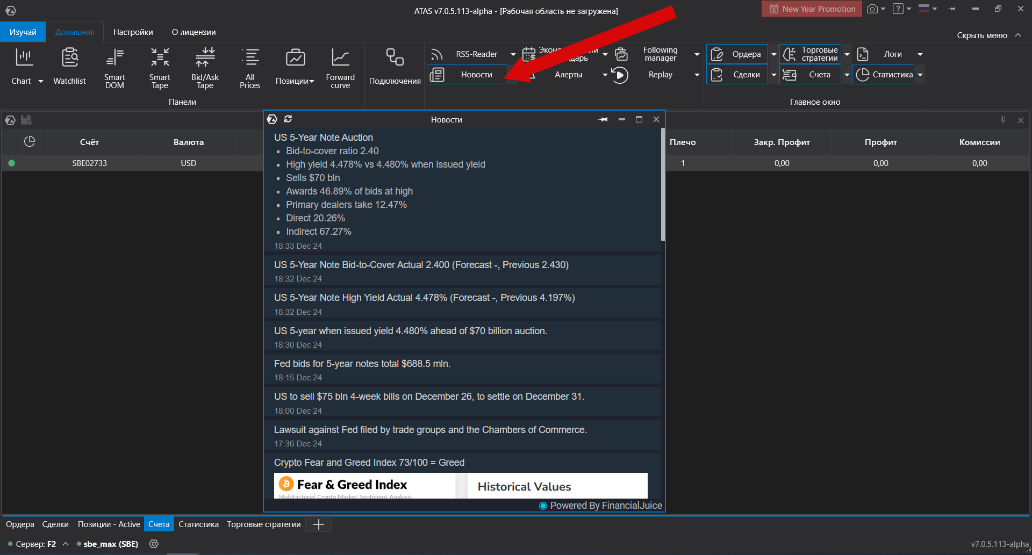
Task: Expand the Позиции dropdown arrow
Action: pos(312,82)
